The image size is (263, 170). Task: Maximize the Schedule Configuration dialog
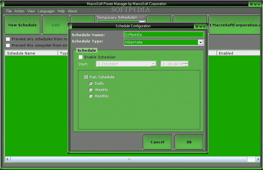point(201,26)
